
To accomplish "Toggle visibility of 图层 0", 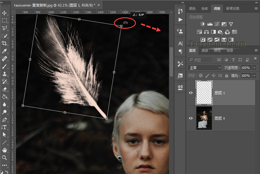I will 191,118.
